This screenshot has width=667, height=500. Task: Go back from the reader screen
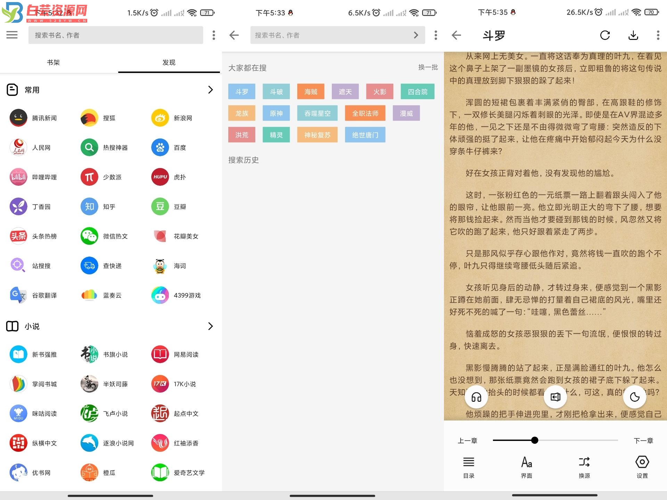pos(456,35)
